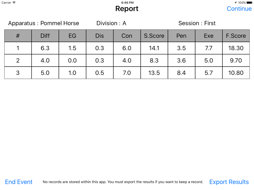Image resolution: width=254 pixels, height=190 pixels.
Task: Click row 1 final score 18.30
Action: 236,48
